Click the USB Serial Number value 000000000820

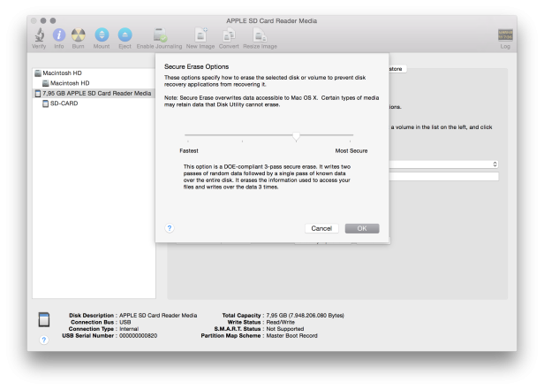(138, 336)
